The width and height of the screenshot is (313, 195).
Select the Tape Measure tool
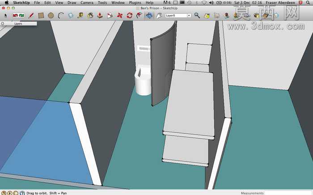[x=80, y=15]
